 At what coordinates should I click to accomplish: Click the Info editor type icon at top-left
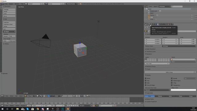[2, 4]
